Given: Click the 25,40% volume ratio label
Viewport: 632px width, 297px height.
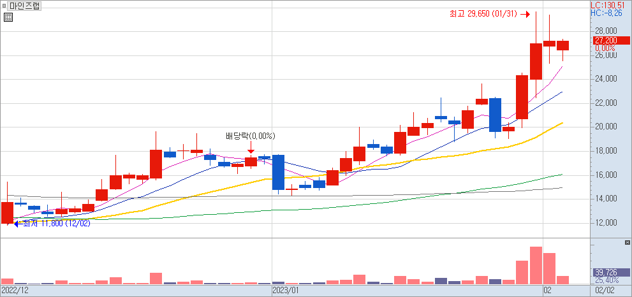Looking at the screenshot, I should click(x=606, y=280).
